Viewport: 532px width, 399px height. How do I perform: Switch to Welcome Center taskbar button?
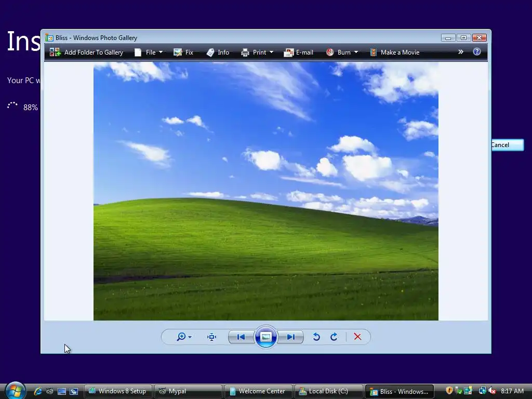[x=258, y=391]
